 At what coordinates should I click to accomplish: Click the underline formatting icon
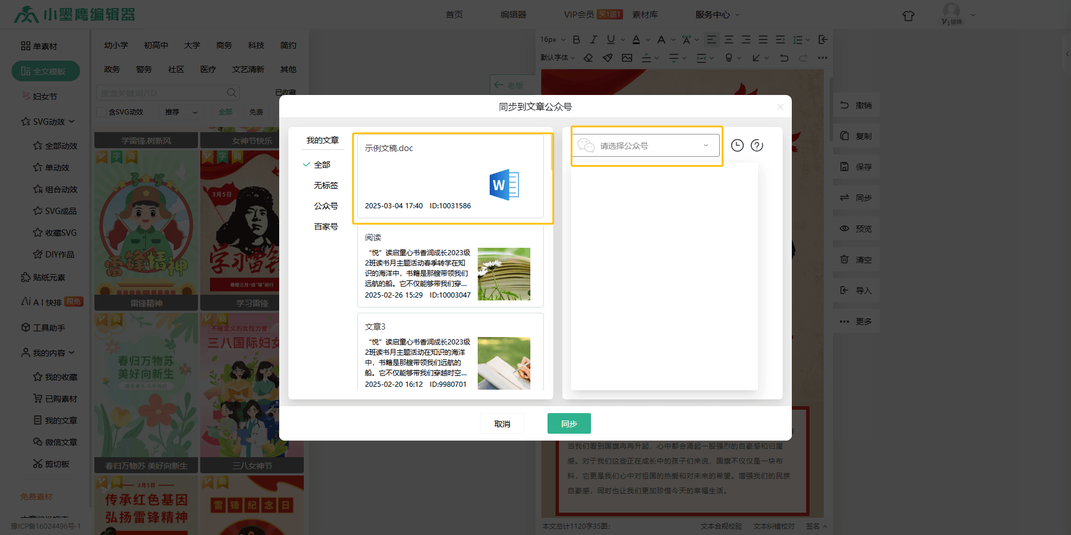[x=610, y=39]
